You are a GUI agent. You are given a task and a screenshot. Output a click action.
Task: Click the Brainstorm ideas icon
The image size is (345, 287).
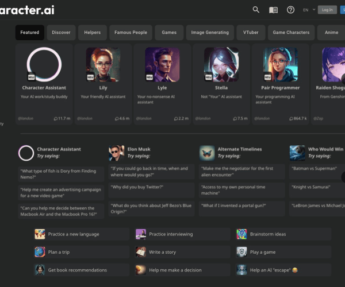(x=241, y=234)
